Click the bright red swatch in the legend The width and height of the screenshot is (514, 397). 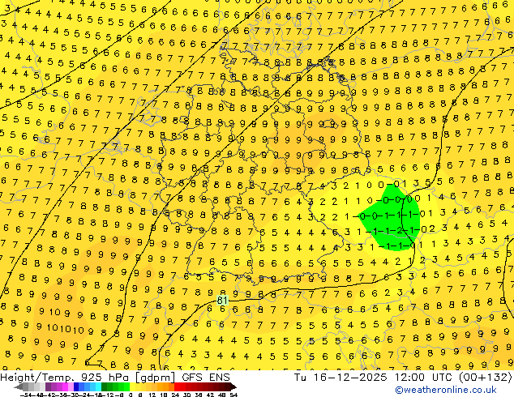[x=177, y=386]
